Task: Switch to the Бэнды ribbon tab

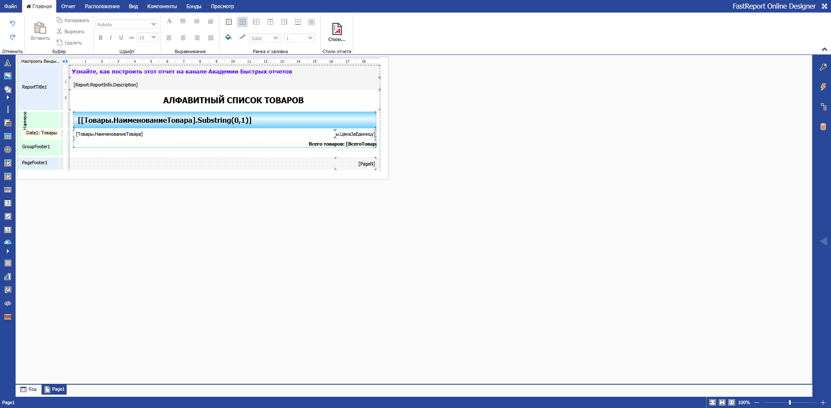Action: tap(194, 6)
